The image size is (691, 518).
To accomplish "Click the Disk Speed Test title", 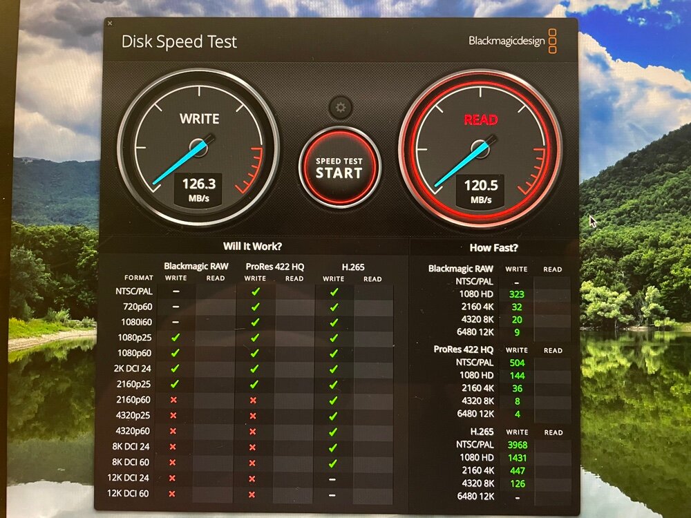I will pos(179,42).
